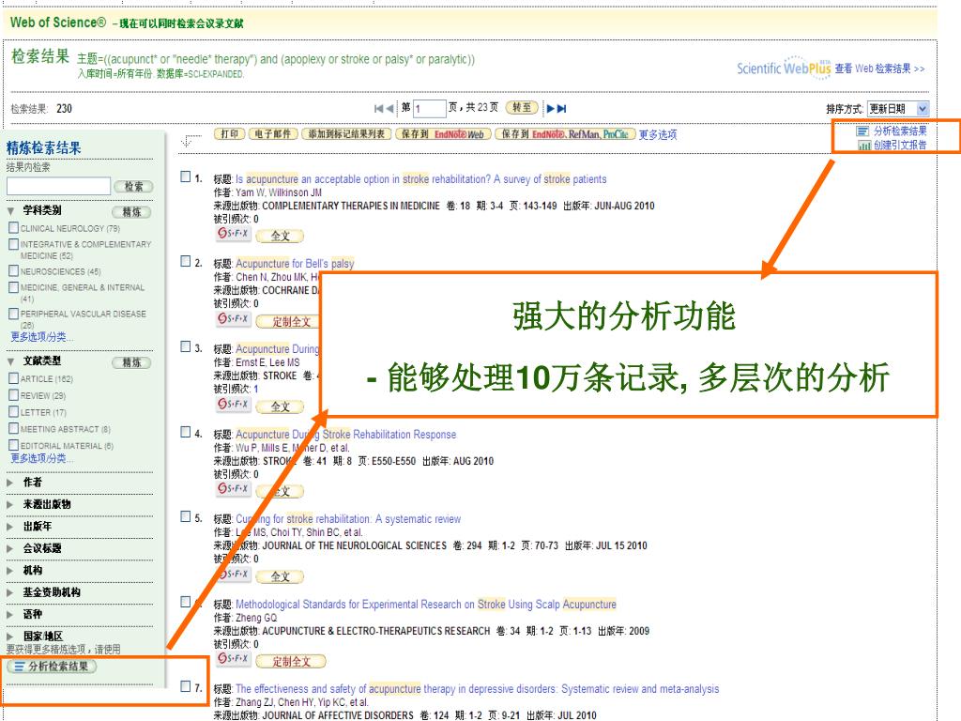The height and width of the screenshot is (721, 961).
Task: Go to the next results page arrow
Action: tap(551, 109)
